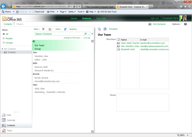Open the Page menu dropdown
This screenshot has height=137, width=192.
[63, 12]
